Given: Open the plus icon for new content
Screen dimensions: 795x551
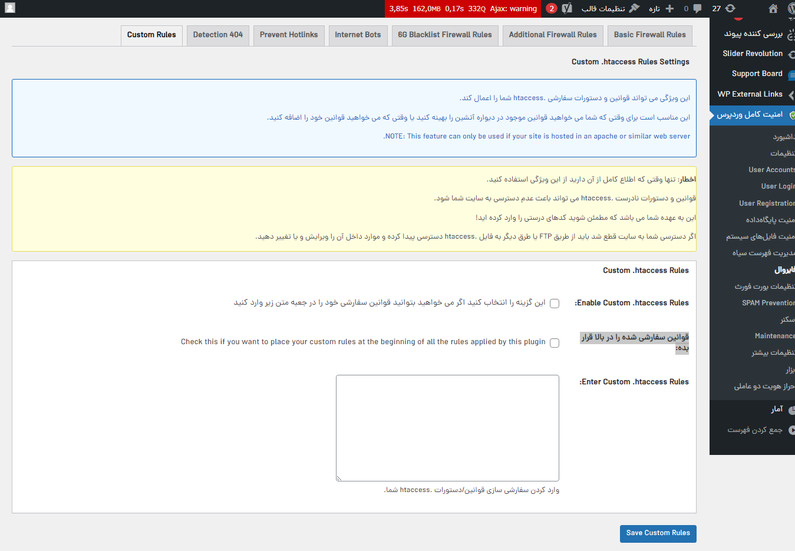Looking at the screenshot, I should (669, 8).
